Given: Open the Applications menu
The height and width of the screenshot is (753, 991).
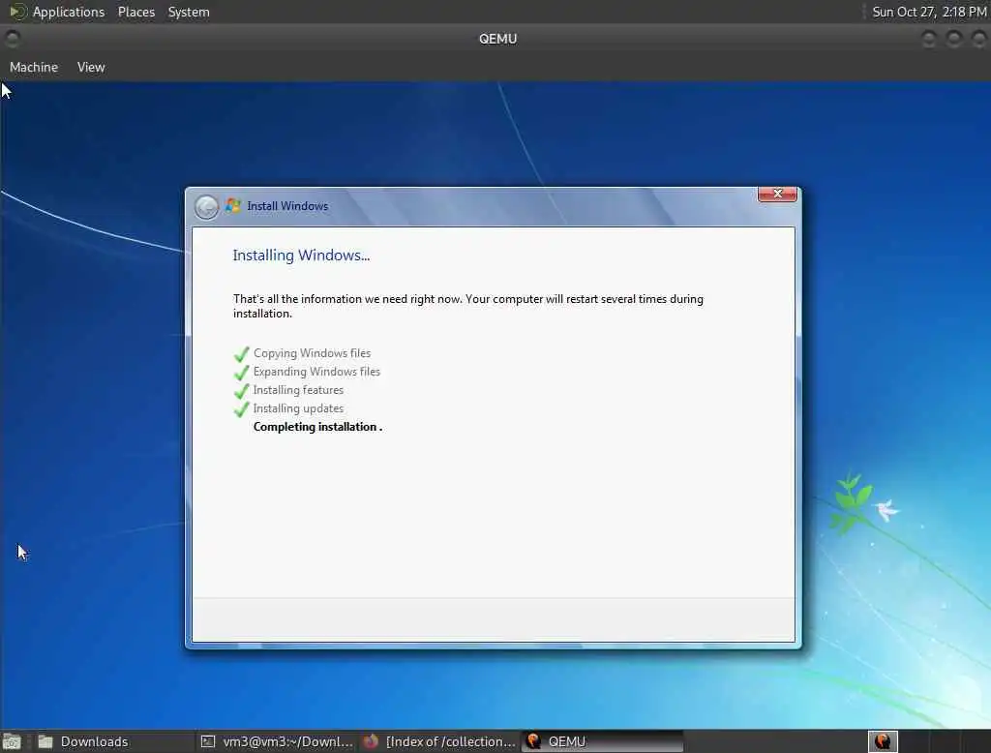Looking at the screenshot, I should 69,12.
